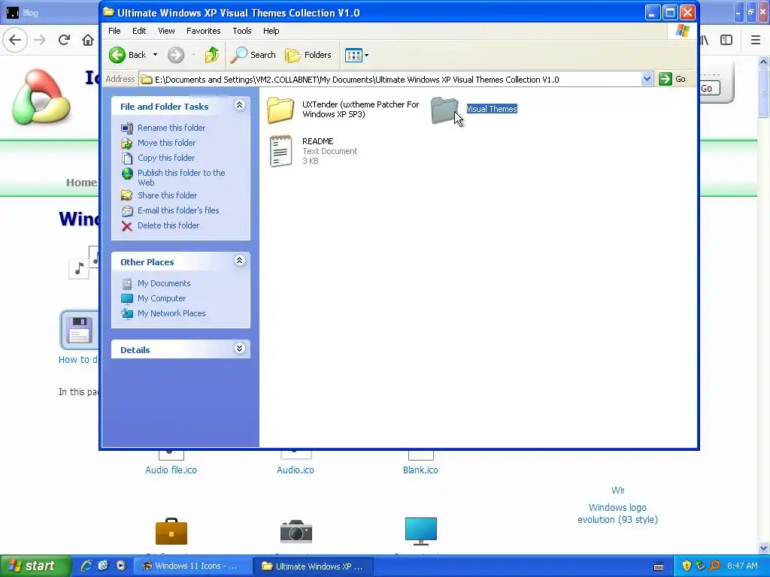Click Share this folder task
Viewport: 770px width, 577px height.
tap(167, 195)
